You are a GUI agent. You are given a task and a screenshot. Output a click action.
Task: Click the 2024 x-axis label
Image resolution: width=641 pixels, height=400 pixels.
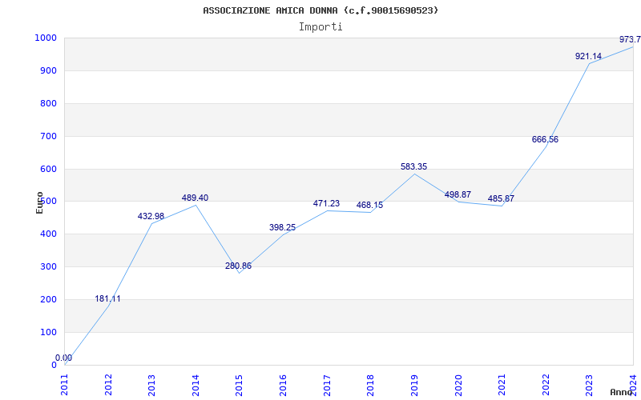(633, 385)
